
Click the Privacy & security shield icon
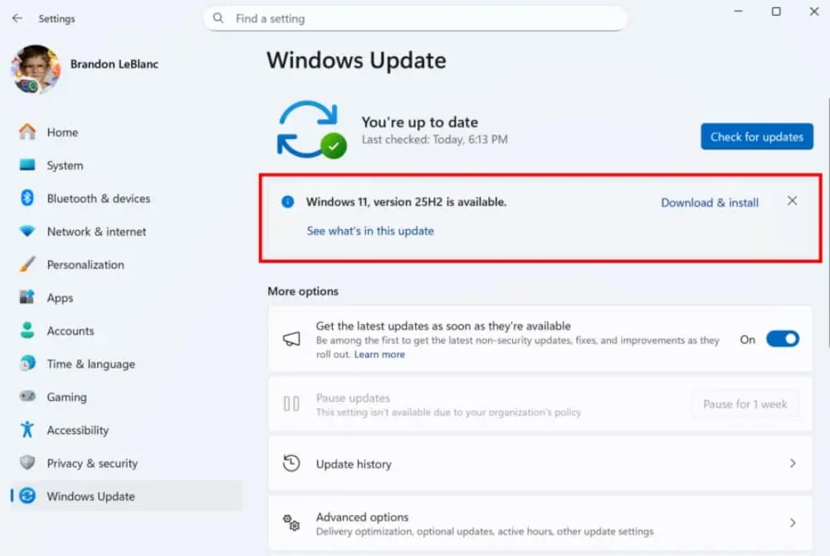27,462
